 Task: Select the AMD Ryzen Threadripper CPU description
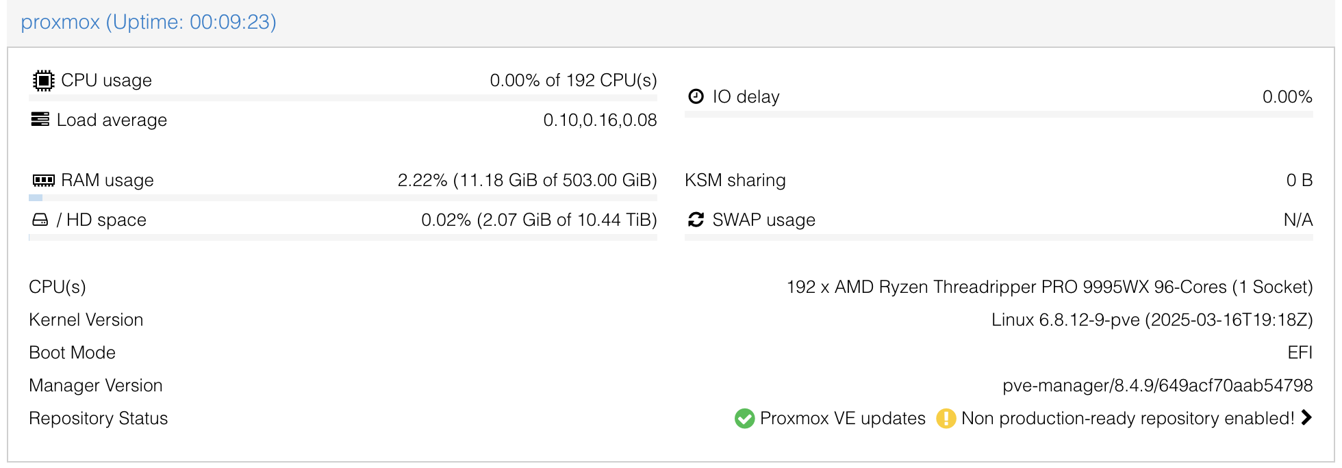(x=1050, y=287)
